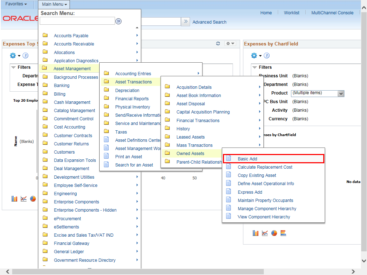367x275 pixels.
Task: Select pie chart icon in Expenses by ChartField
Action: (x=274, y=233)
